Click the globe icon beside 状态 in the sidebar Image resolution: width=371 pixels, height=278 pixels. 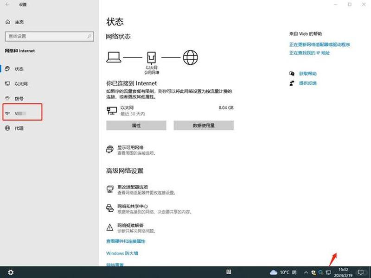7,69
